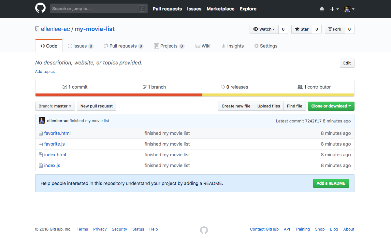Open the favorite.js row commit message
The height and width of the screenshot is (241, 391).
tap(167, 144)
